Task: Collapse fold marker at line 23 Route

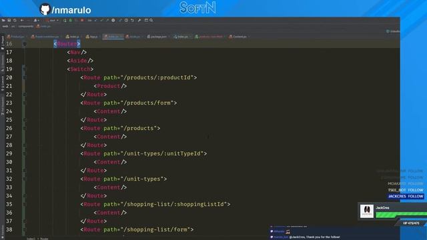Action: click(24, 103)
